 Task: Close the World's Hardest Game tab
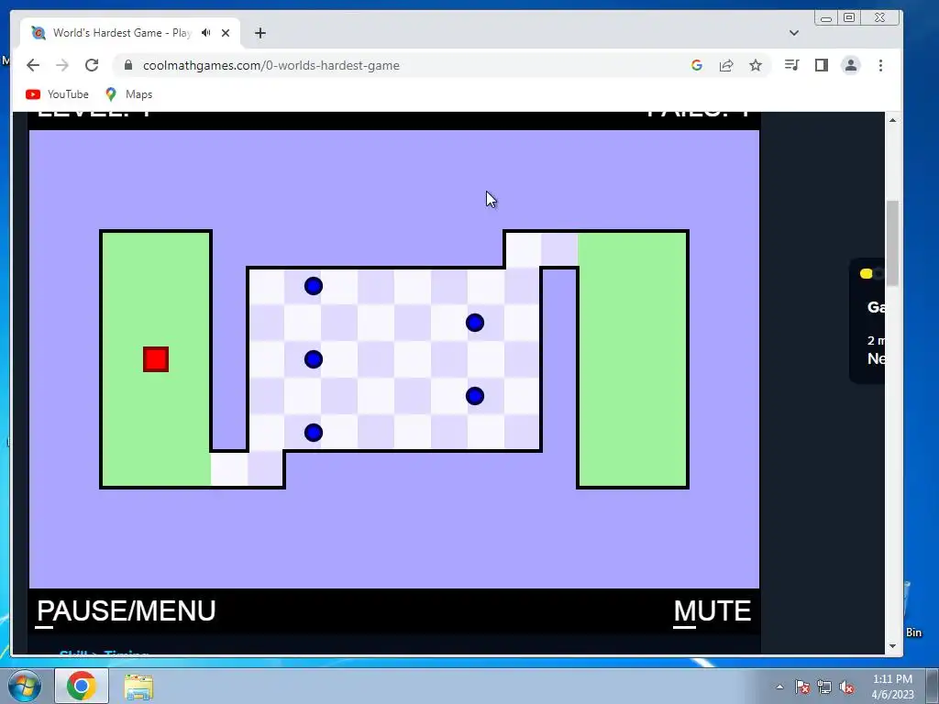(x=226, y=33)
